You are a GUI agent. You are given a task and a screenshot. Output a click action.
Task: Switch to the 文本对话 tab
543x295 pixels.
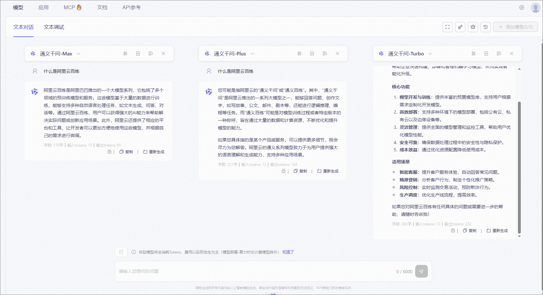[x=23, y=27]
